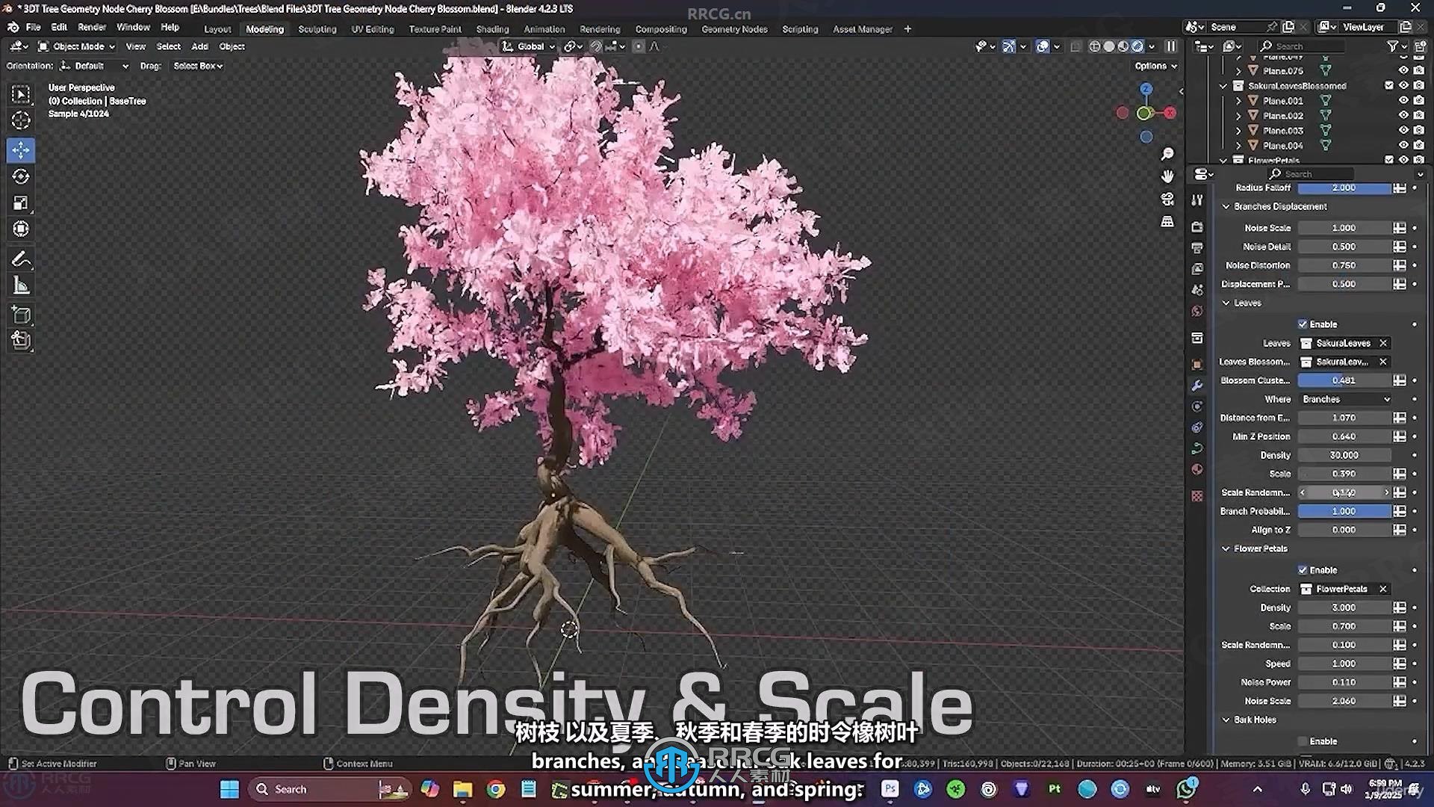Switch to the Shading workspace tab
Image resolution: width=1434 pixels, height=807 pixels.
tap(492, 29)
